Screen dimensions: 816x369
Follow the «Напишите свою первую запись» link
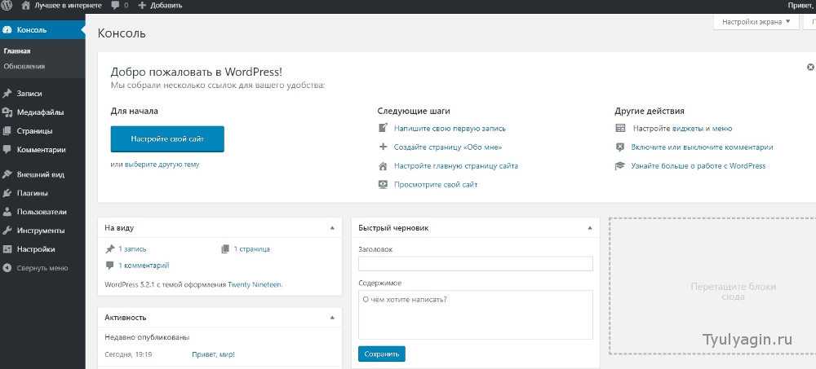pyautogui.click(x=449, y=129)
